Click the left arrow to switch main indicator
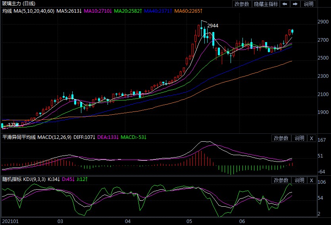 pos(285,4)
